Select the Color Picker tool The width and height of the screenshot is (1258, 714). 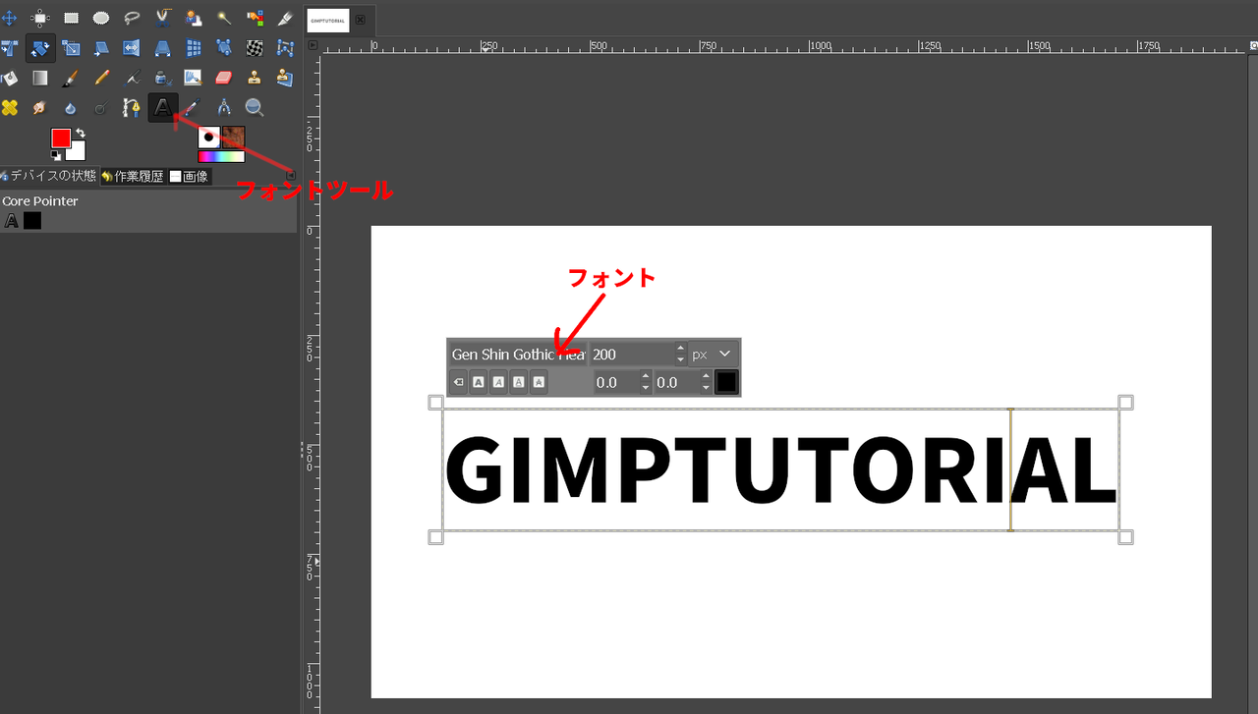[x=192, y=107]
